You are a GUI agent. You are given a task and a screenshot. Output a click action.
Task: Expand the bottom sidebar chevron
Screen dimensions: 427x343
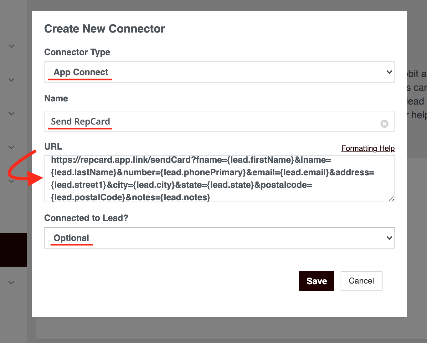(x=11, y=283)
